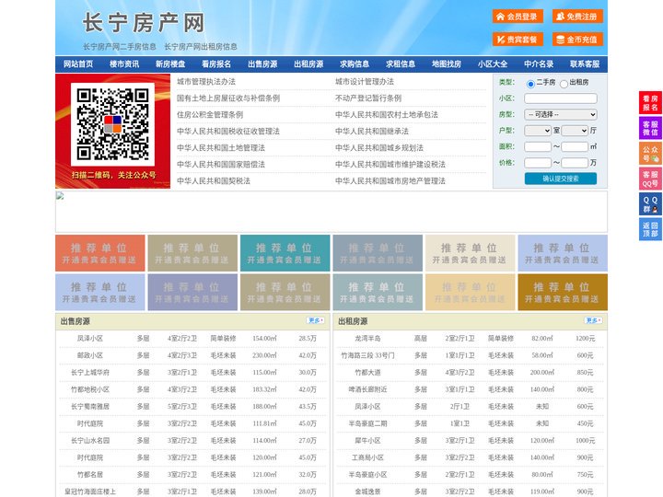Open the 公众号 orange side widget
The height and width of the screenshot is (497, 663).
point(650,154)
